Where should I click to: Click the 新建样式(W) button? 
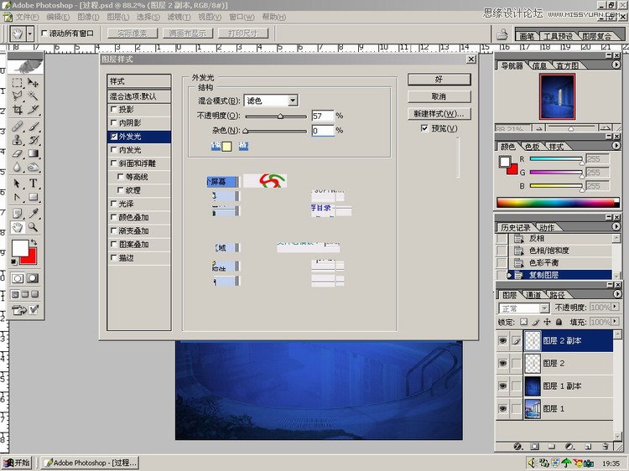pyautogui.click(x=439, y=114)
